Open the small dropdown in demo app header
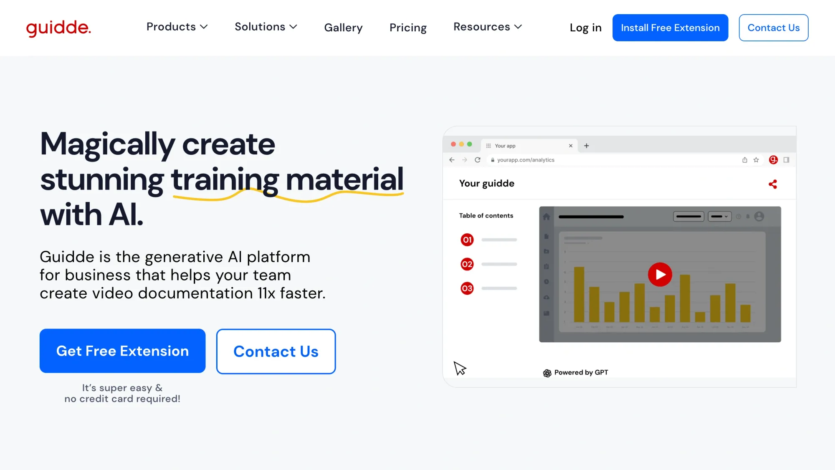The image size is (835, 470). coord(719,216)
